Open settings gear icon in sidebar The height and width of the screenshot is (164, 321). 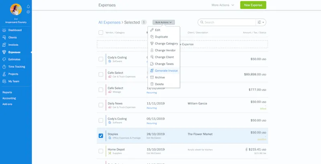28,12
